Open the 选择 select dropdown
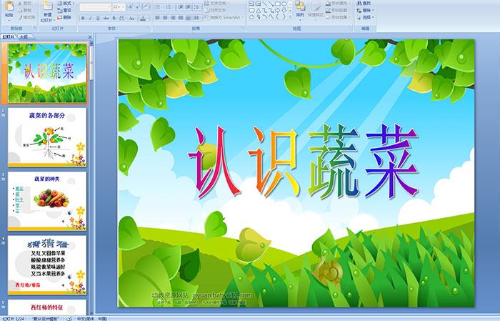This screenshot has width=500, height=321. (366, 17)
